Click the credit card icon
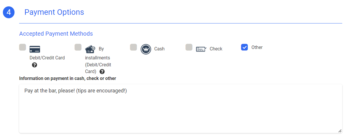The image size is (346, 135). coord(35,49)
